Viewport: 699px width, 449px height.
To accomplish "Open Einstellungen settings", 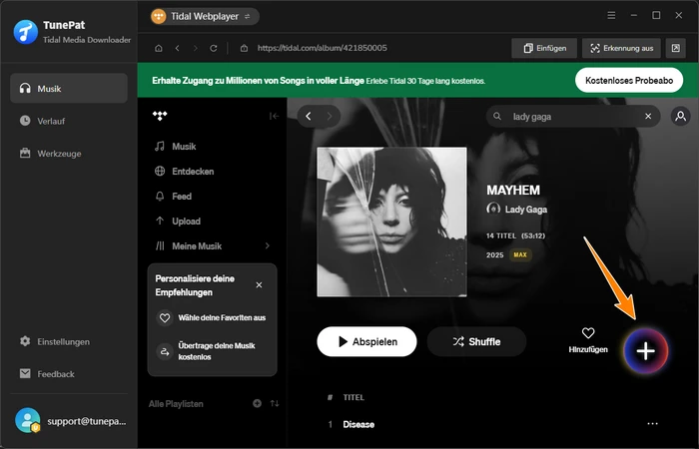I will click(69, 341).
